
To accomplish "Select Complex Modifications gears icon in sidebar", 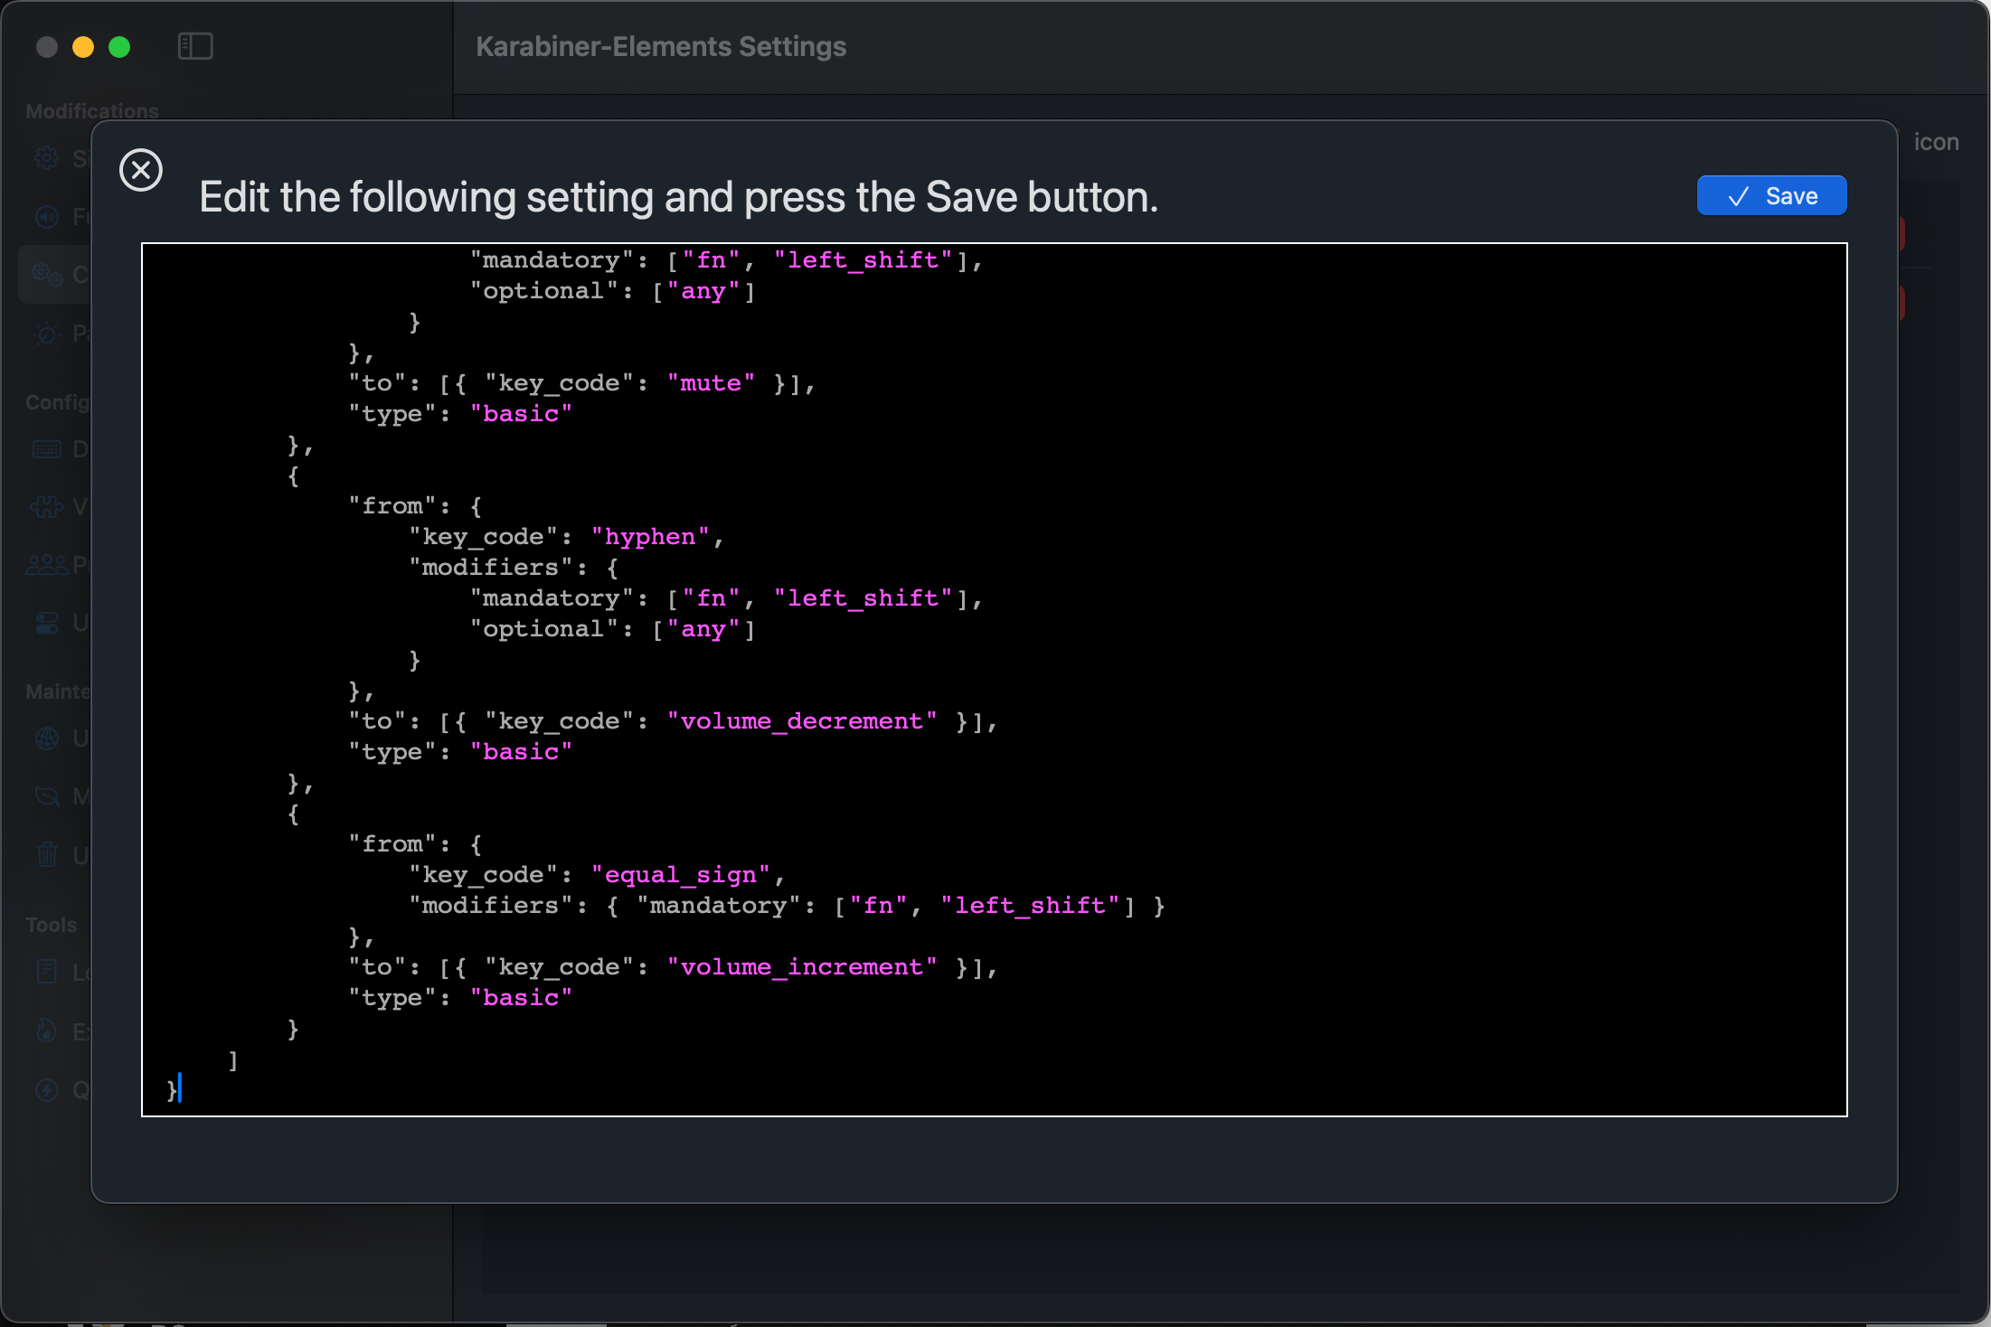I will coord(47,274).
